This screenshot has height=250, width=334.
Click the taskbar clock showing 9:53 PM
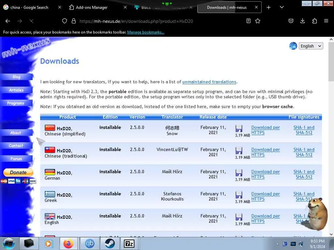(317, 244)
